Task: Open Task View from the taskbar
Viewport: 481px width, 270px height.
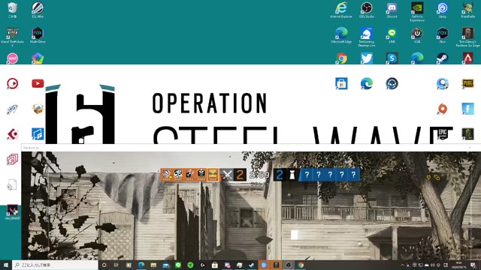Action: [x=116, y=265]
